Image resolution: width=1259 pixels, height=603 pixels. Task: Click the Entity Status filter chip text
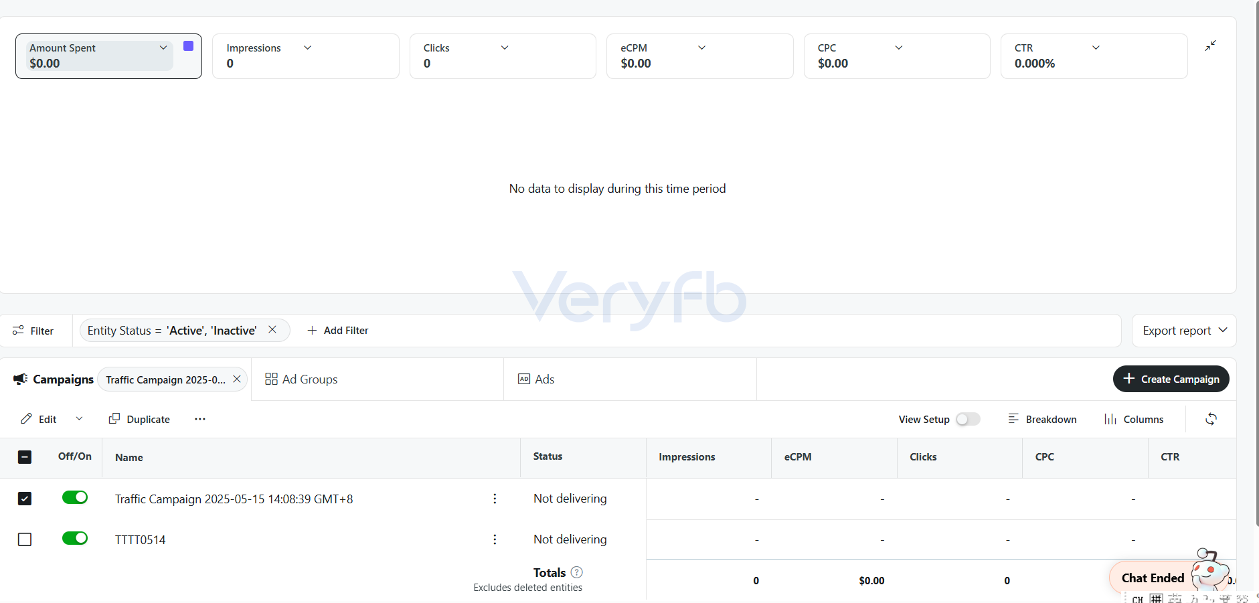pos(172,331)
